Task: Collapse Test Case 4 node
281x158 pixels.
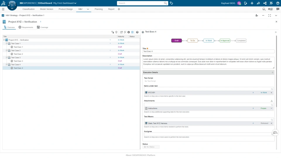Action: tap(7, 64)
